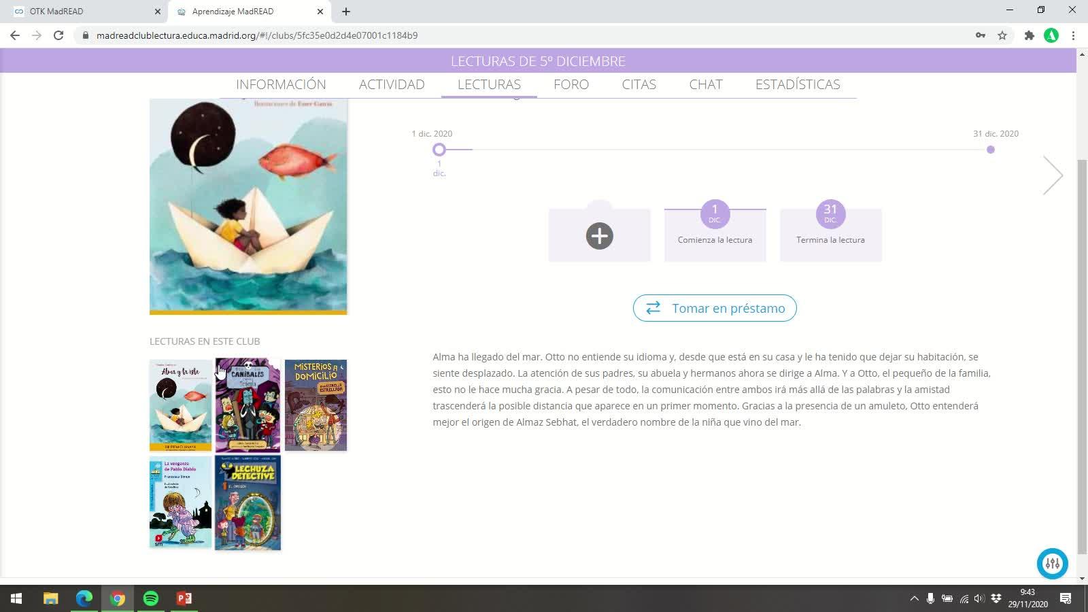This screenshot has height=612, width=1088.
Task: Open the INFORMACIÓN tab
Action: click(x=281, y=84)
